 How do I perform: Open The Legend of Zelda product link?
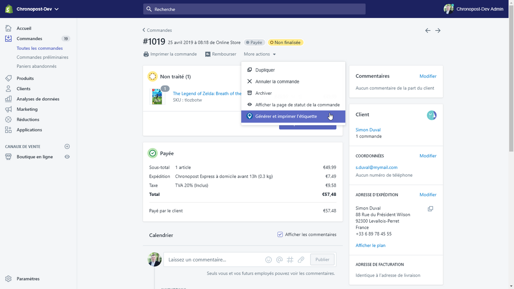click(x=207, y=94)
